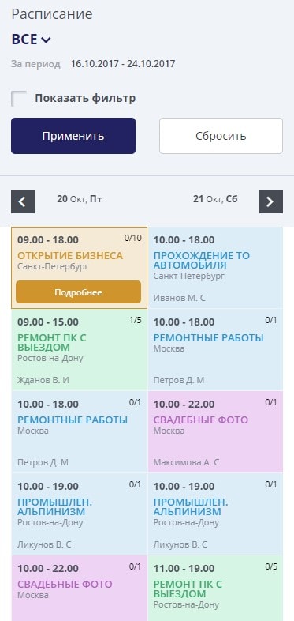Open Подробнее for Открытие бизнеса event
Viewport: 294px width, 621px height.
[x=78, y=292]
